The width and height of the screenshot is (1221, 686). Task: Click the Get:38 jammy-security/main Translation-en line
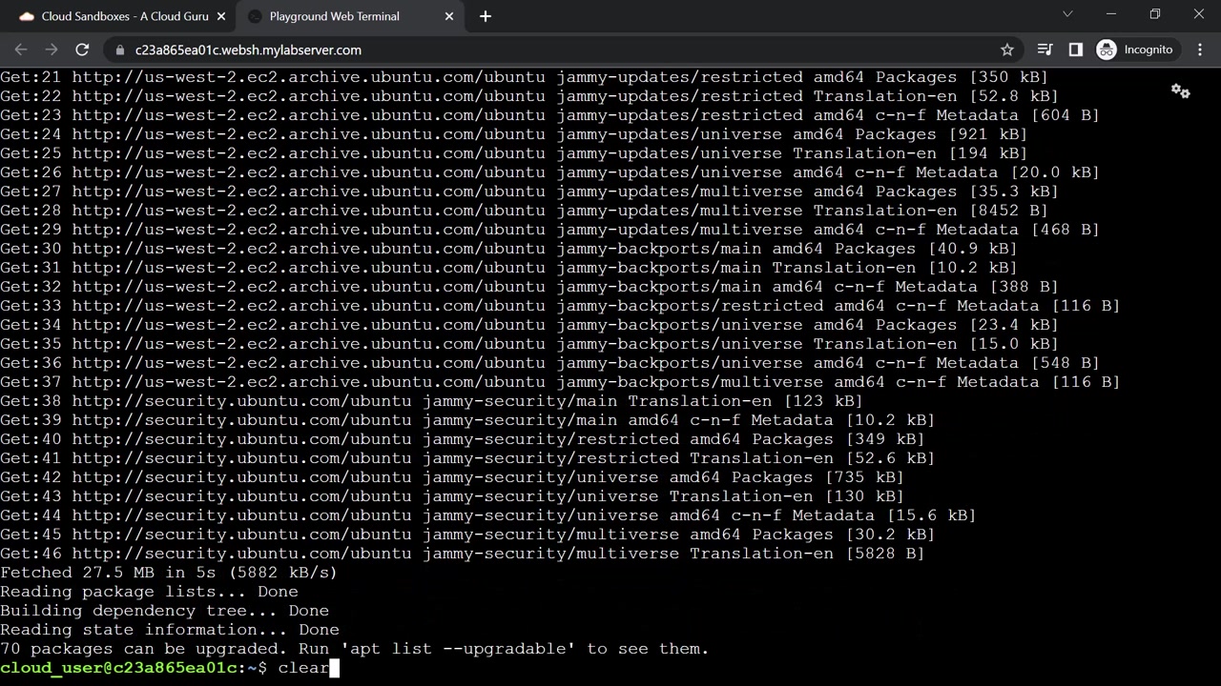tap(431, 401)
